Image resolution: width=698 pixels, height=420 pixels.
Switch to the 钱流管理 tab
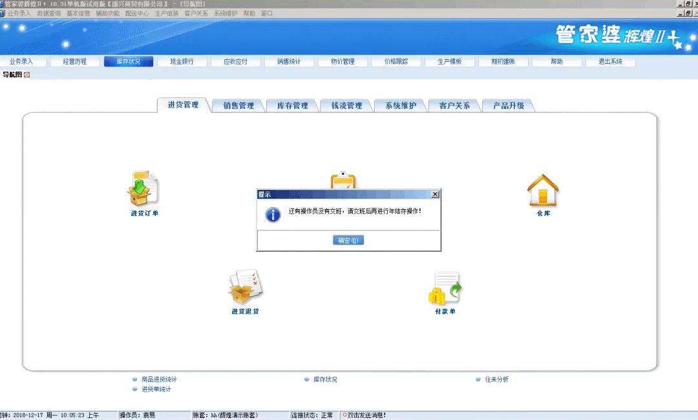(x=346, y=105)
